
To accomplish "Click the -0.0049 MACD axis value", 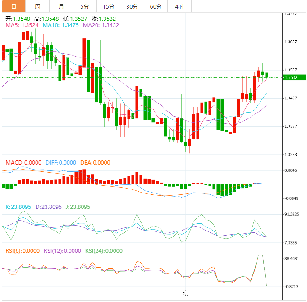I will point(291,198).
